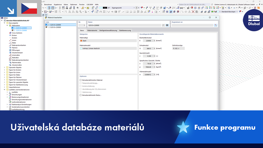Click the X-axis view toolbar icon
The height and width of the screenshot is (148, 263).
click(x=207, y=8)
